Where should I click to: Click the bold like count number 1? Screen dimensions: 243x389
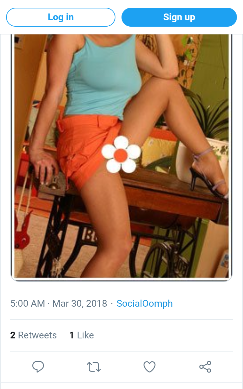[72, 335]
